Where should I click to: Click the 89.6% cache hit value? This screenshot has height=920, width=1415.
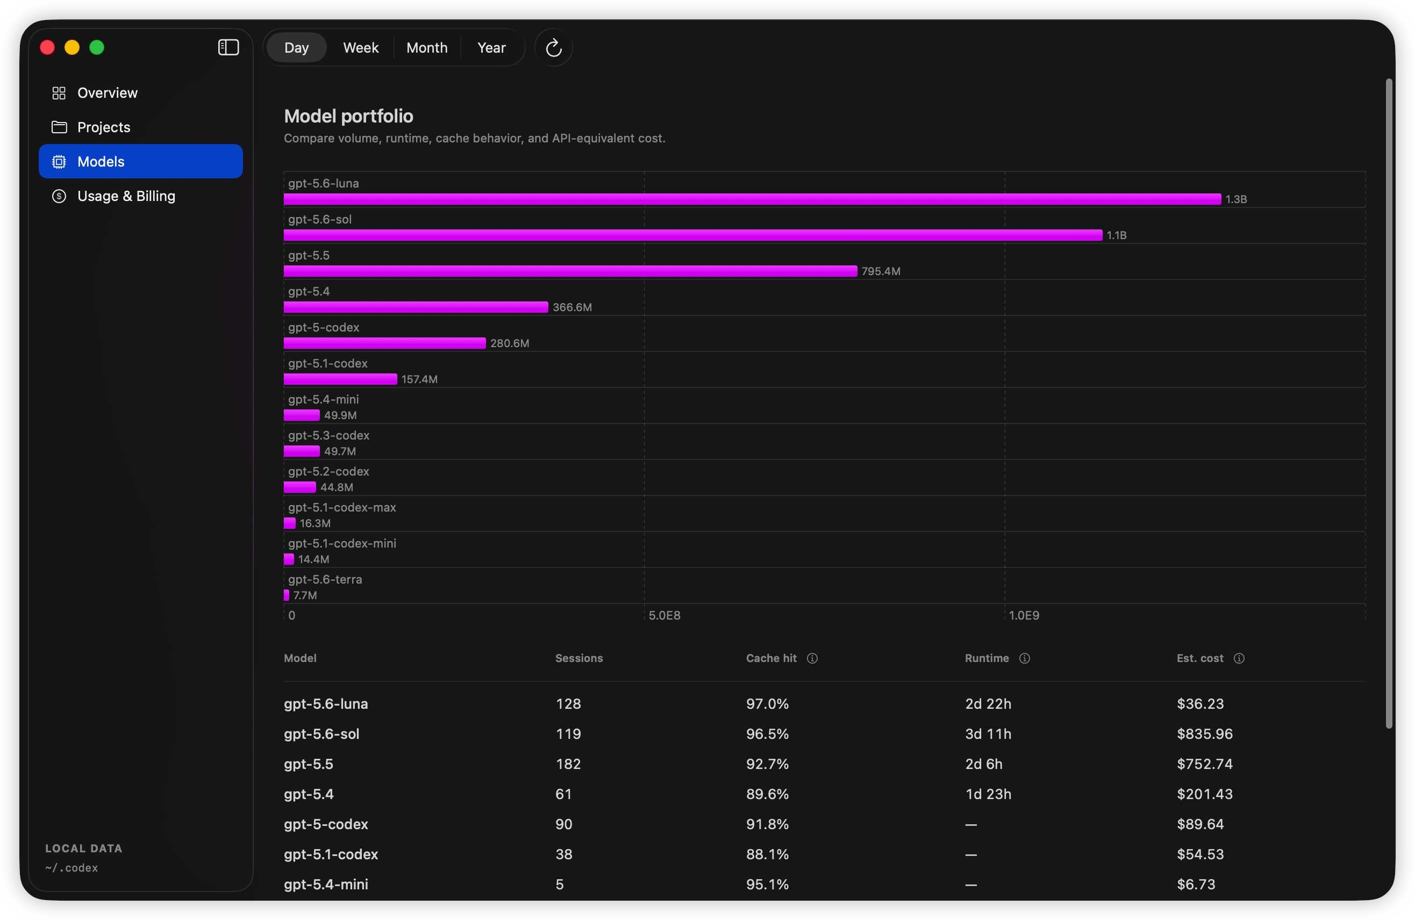pos(768,794)
